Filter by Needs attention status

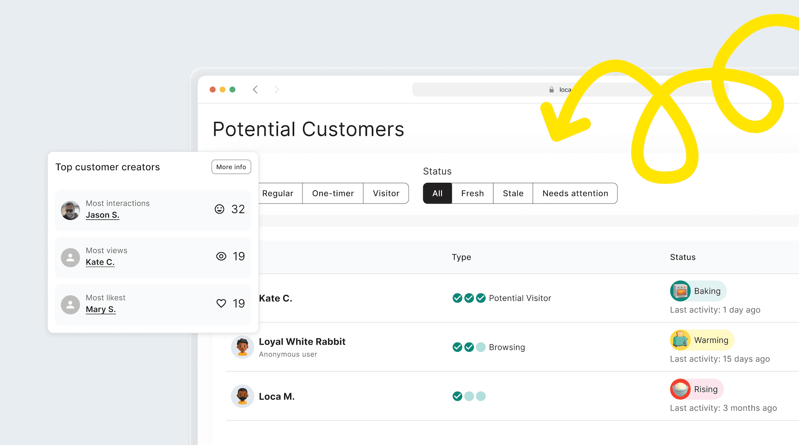point(575,194)
